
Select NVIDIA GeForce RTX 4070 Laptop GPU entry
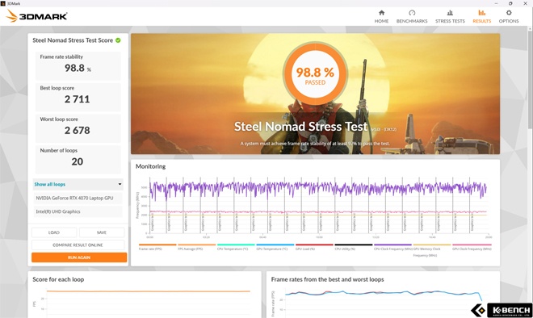(x=78, y=198)
